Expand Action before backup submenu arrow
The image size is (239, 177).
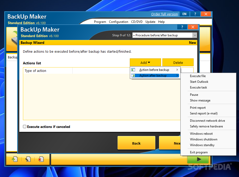(177, 70)
